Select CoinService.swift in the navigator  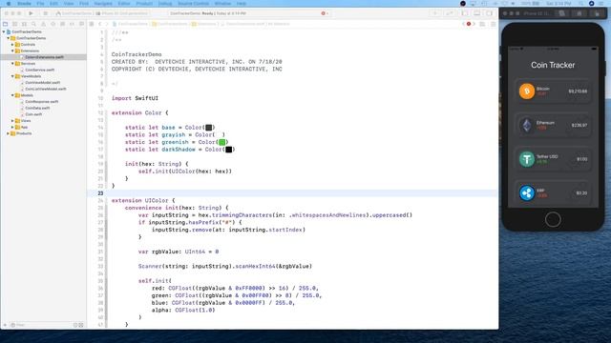[40, 70]
